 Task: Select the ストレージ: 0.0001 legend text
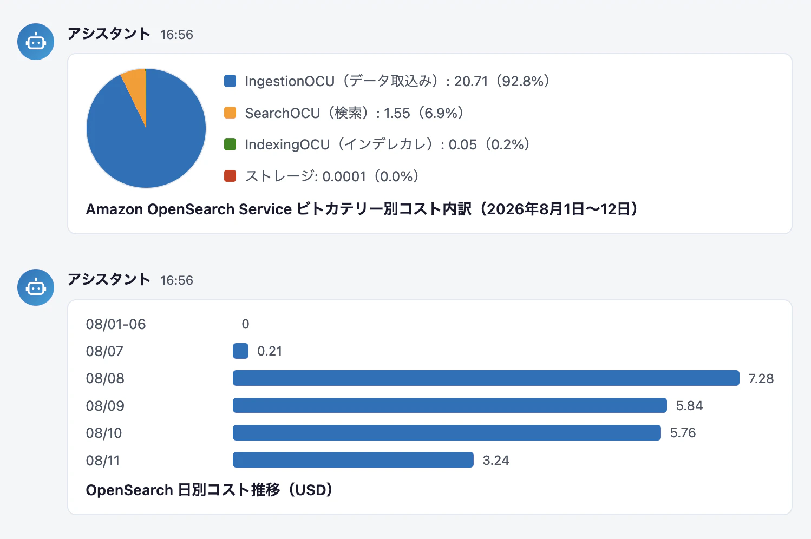point(332,176)
